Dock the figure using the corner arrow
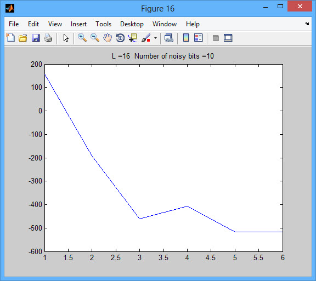This screenshot has width=316, height=281. (307, 24)
